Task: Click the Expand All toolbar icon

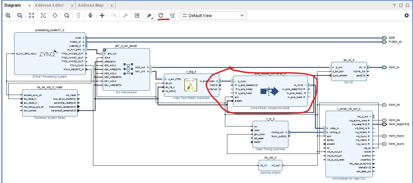Action: pyautogui.click(x=90, y=15)
